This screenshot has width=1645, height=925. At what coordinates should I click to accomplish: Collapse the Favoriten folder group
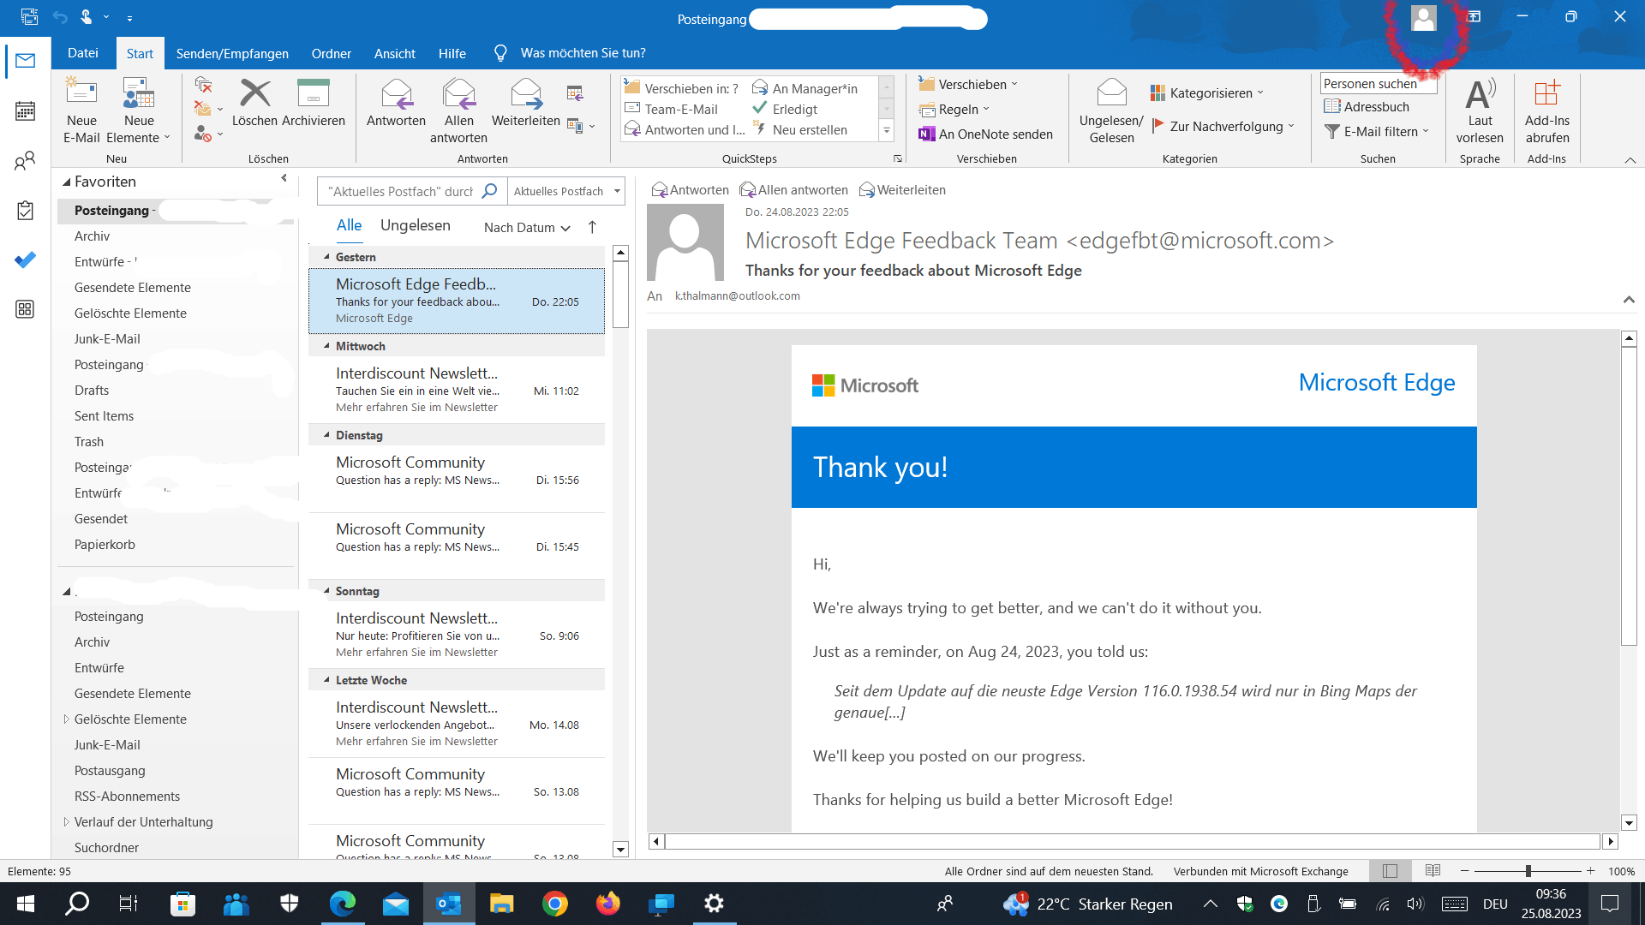pyautogui.click(x=67, y=182)
